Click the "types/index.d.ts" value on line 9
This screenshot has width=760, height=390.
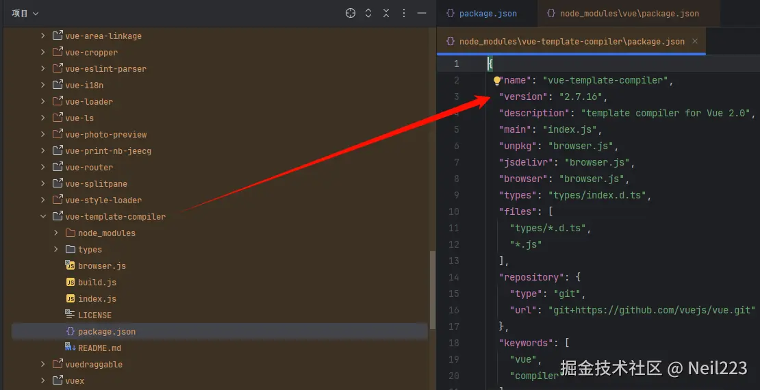point(597,195)
